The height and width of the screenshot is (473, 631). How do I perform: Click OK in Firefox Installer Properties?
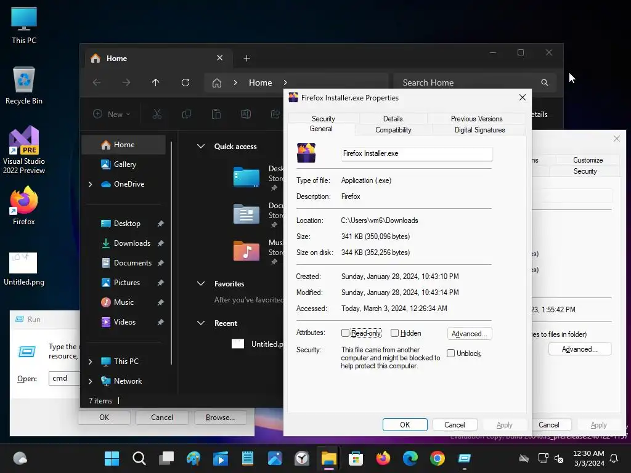(x=405, y=425)
